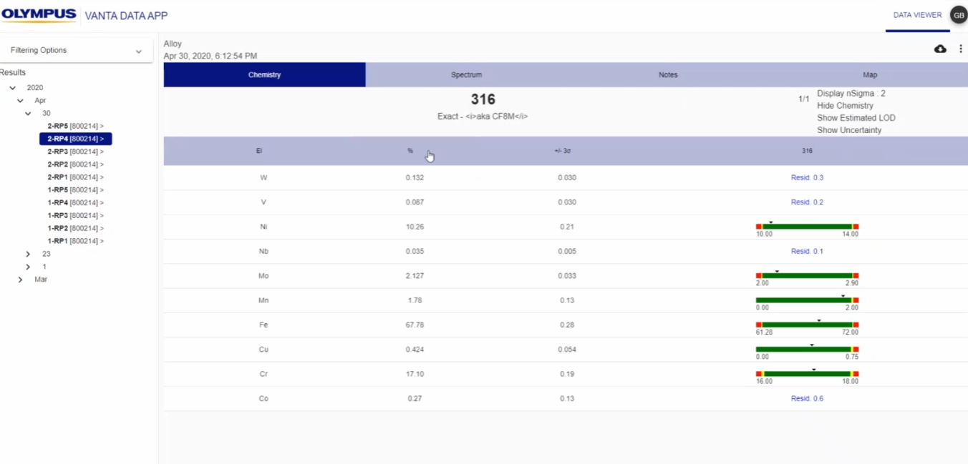Click the Olympus logo

tap(39, 15)
